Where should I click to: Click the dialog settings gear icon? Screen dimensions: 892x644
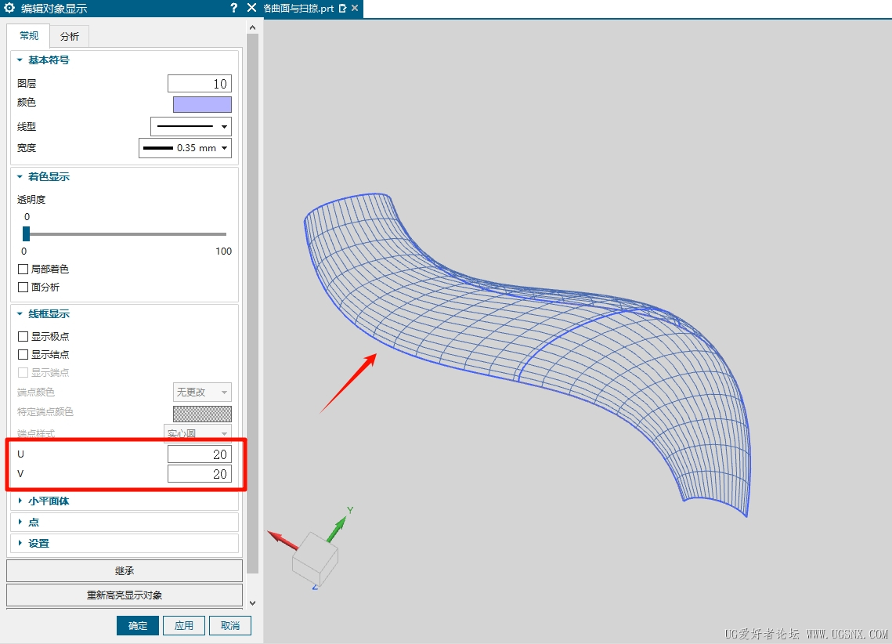pyautogui.click(x=9, y=9)
